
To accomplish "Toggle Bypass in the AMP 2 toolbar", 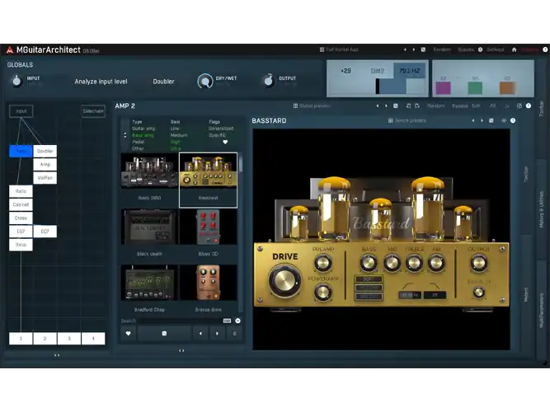I will coord(459,105).
